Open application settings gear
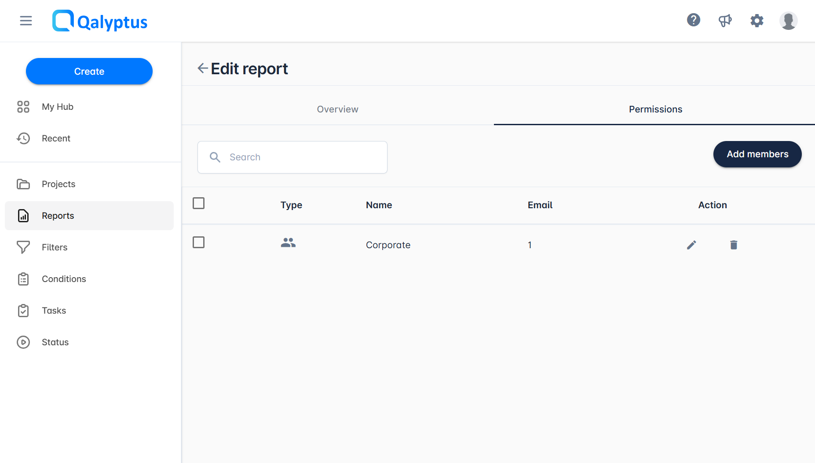815x463 pixels. (757, 20)
